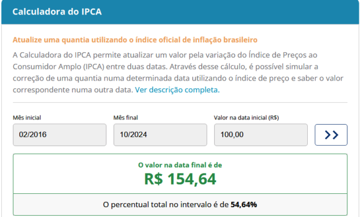Click the Calculadora do IPCA header title
The width and height of the screenshot is (360, 217).
57,12
